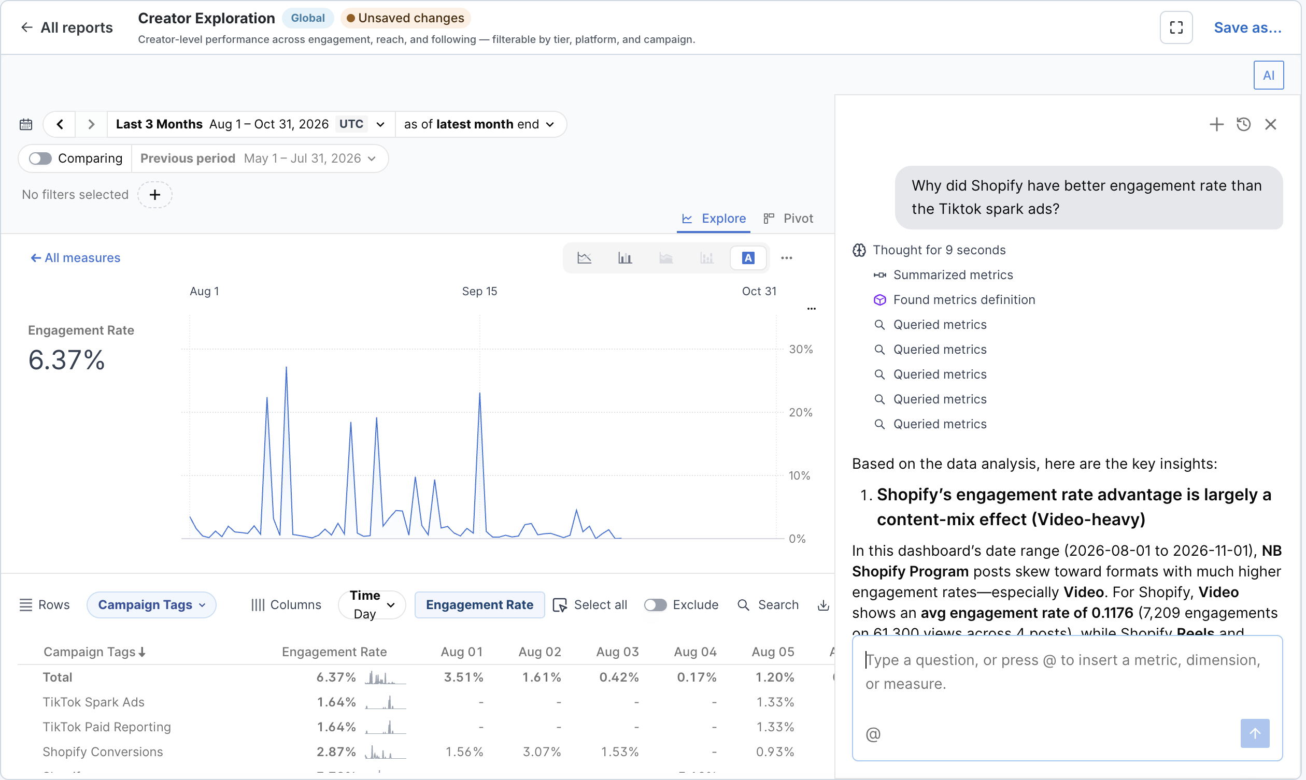Image resolution: width=1306 pixels, height=780 pixels.
Task: Enter fullscreen with the expand icon
Action: [1175, 27]
